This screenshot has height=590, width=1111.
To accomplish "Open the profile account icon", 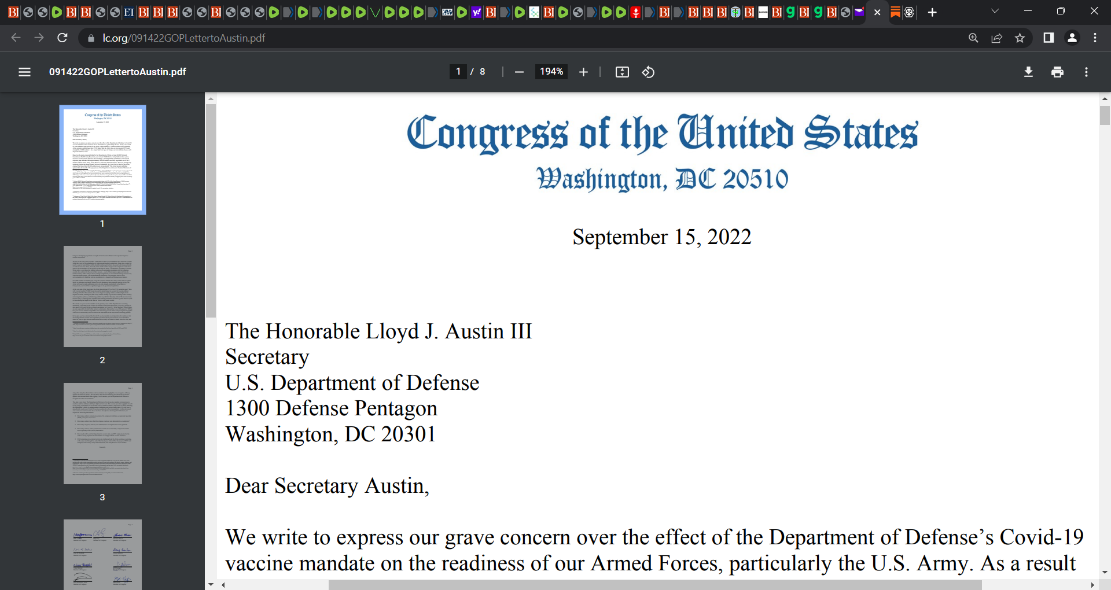I will (1072, 38).
